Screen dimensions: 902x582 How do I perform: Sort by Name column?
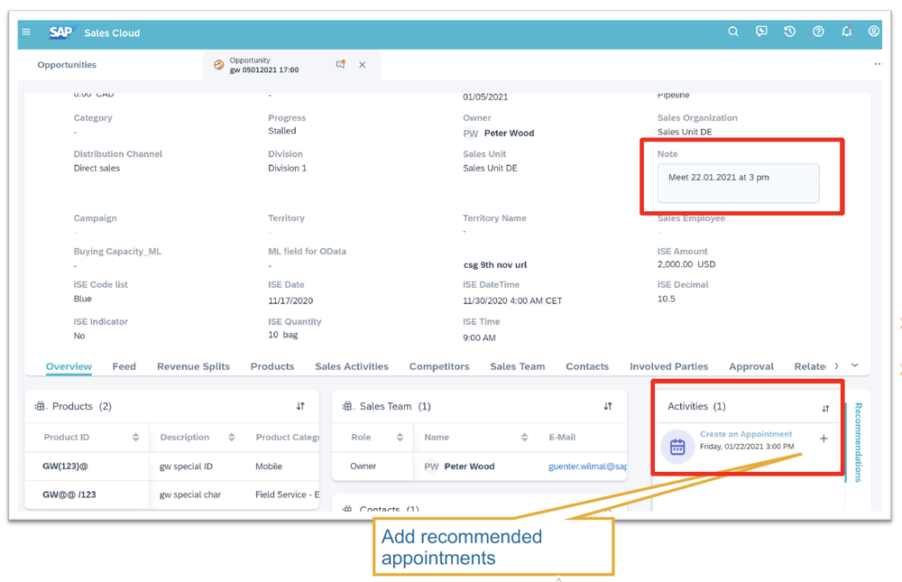525,438
